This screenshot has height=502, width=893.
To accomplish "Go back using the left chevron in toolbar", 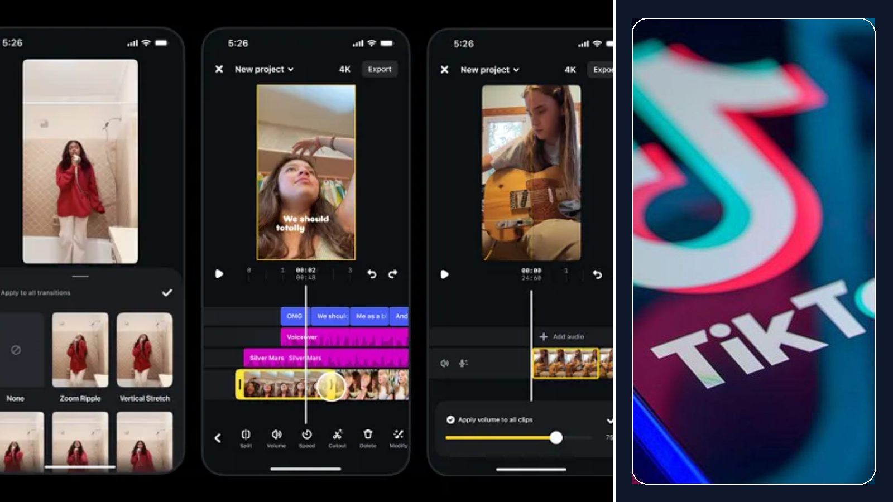I will click(x=218, y=438).
